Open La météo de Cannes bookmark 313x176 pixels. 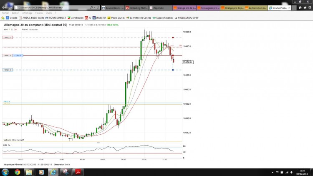[139, 18]
